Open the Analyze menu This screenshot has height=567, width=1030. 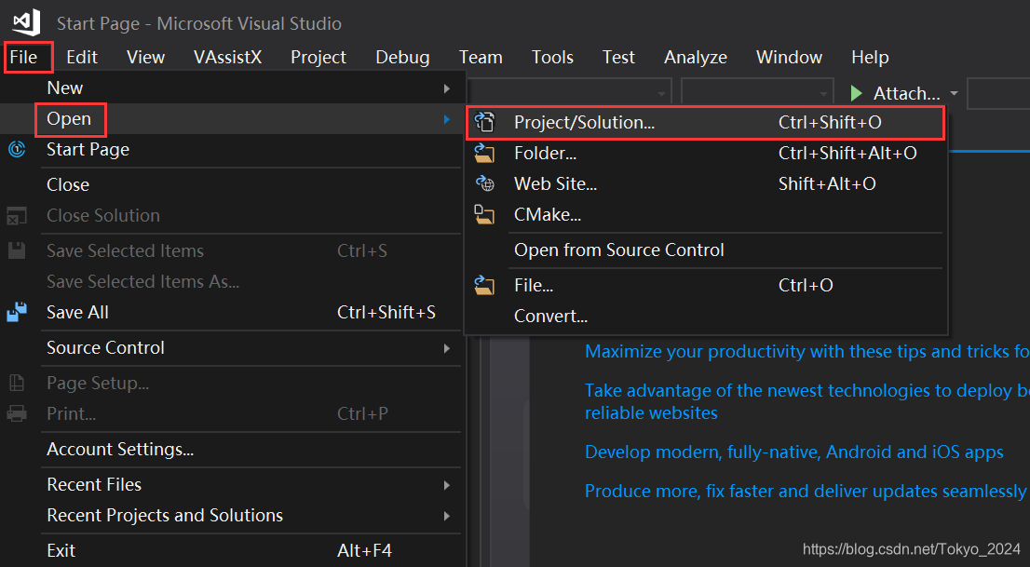tap(695, 57)
